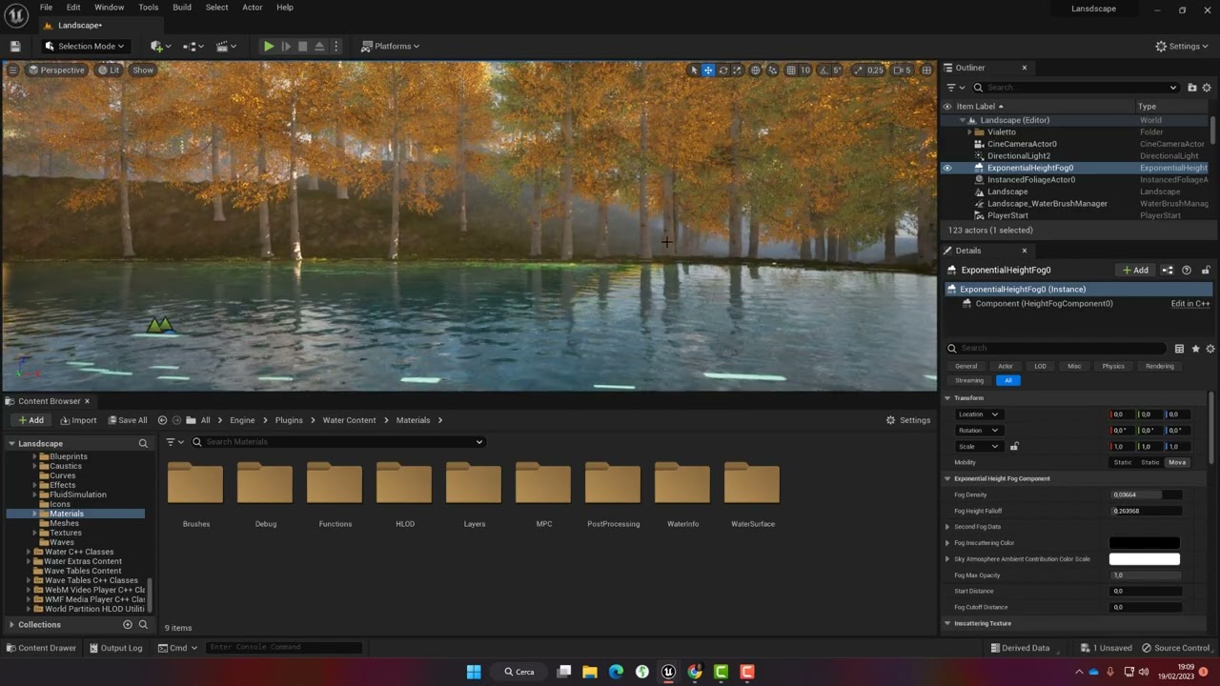
Task: Toggle visibility eye of ExponentialHeightFog0
Action: (946, 168)
